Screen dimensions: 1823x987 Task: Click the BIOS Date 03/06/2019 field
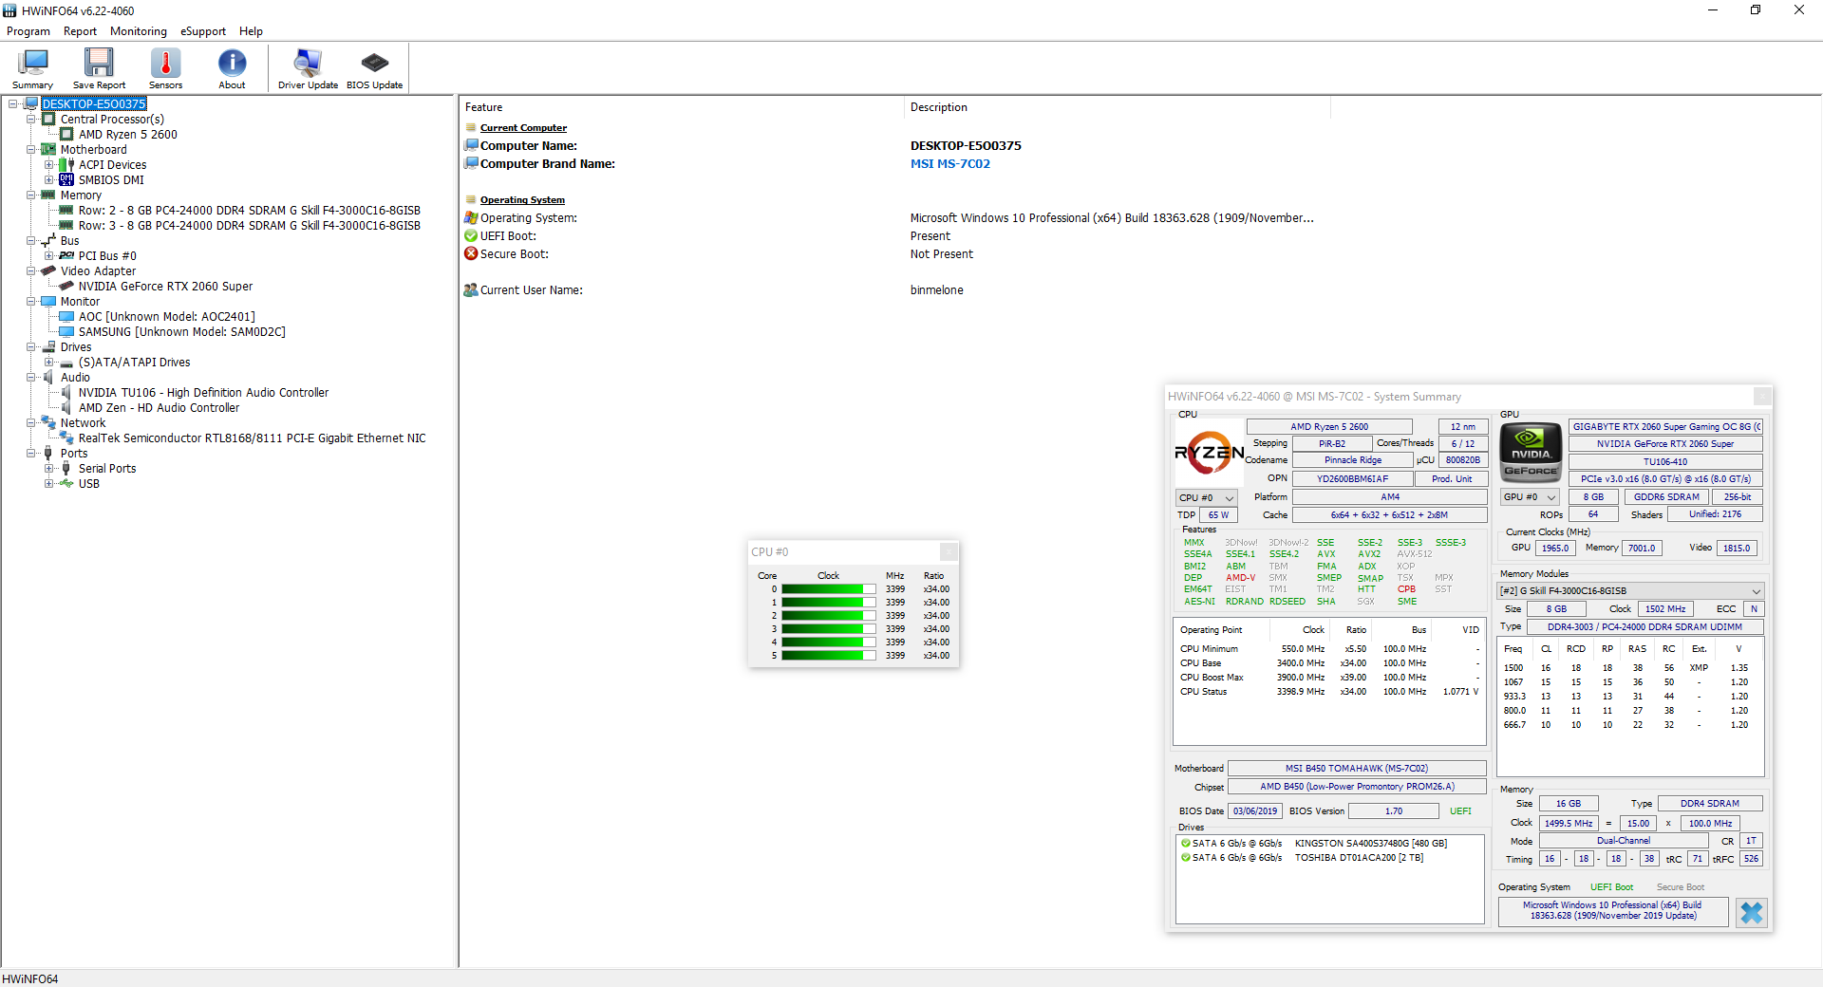coord(1255,811)
